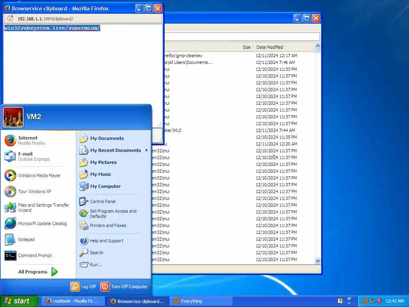The height and width of the screenshot is (307, 409).
Task: Close the Everything window
Action: click(x=316, y=18)
